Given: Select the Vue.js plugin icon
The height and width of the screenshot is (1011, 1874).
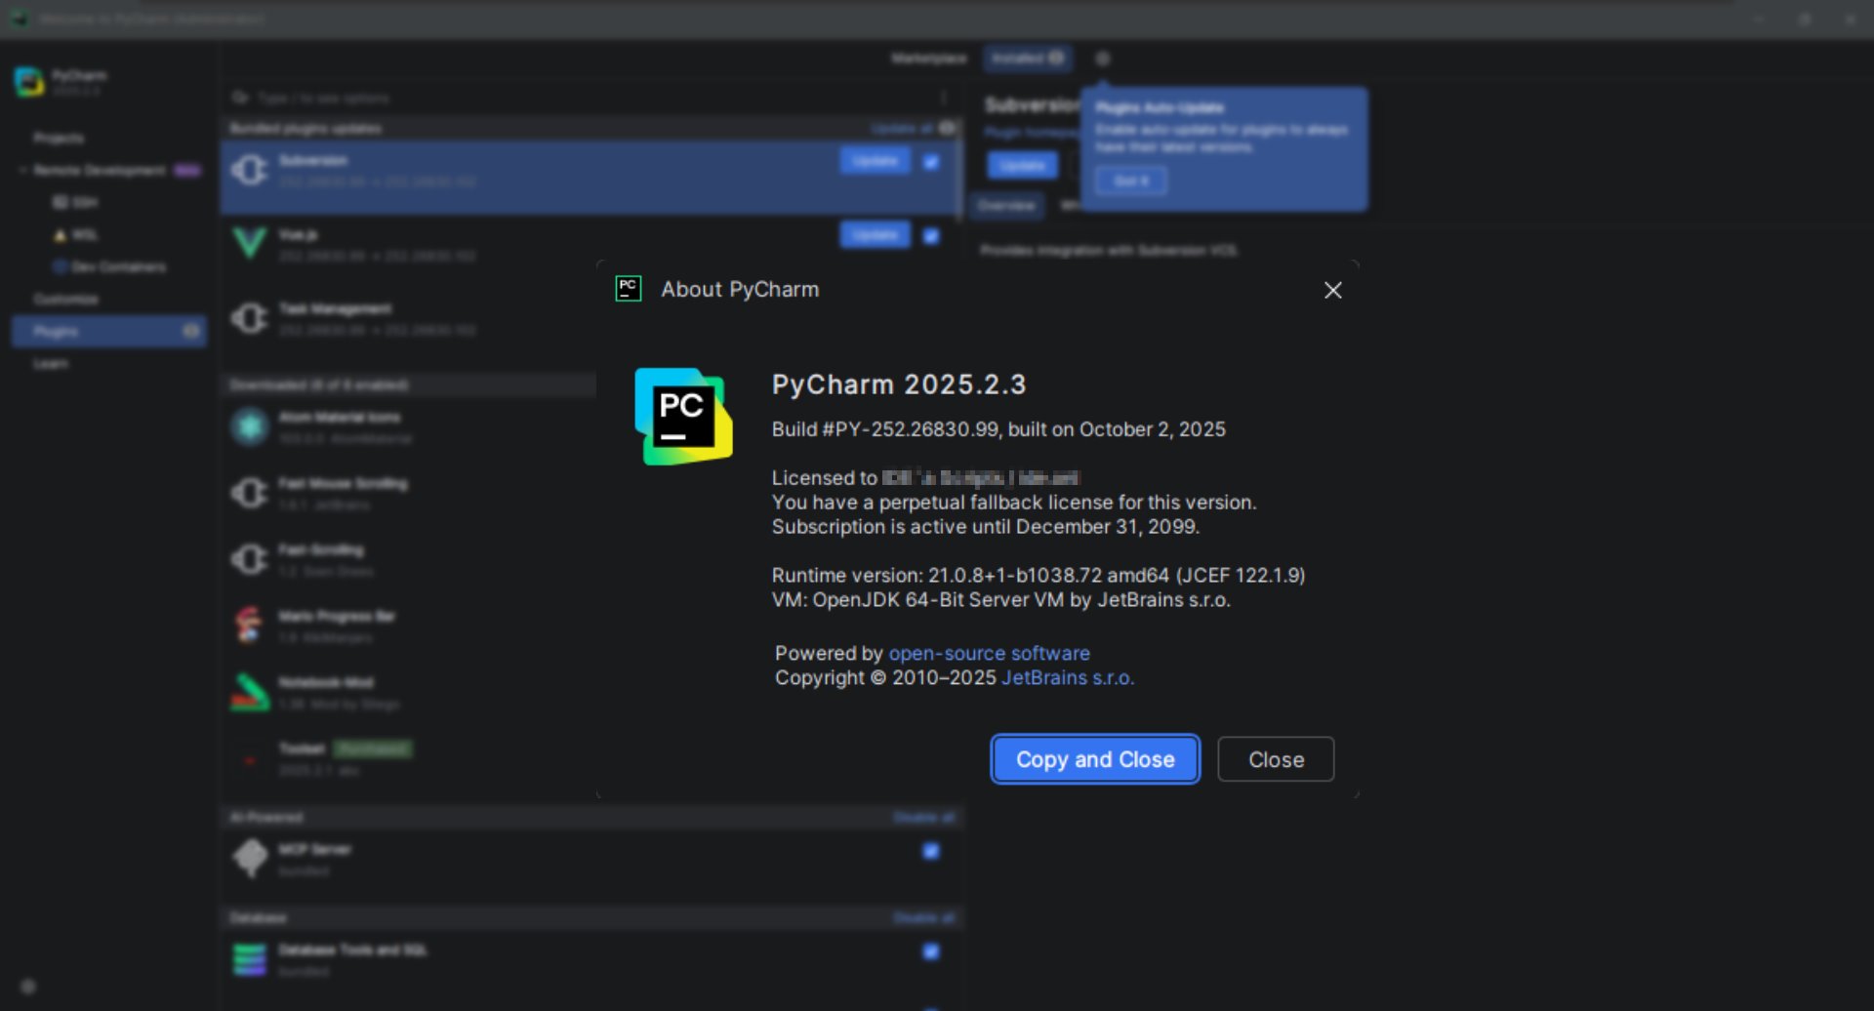Looking at the screenshot, I should (x=250, y=242).
